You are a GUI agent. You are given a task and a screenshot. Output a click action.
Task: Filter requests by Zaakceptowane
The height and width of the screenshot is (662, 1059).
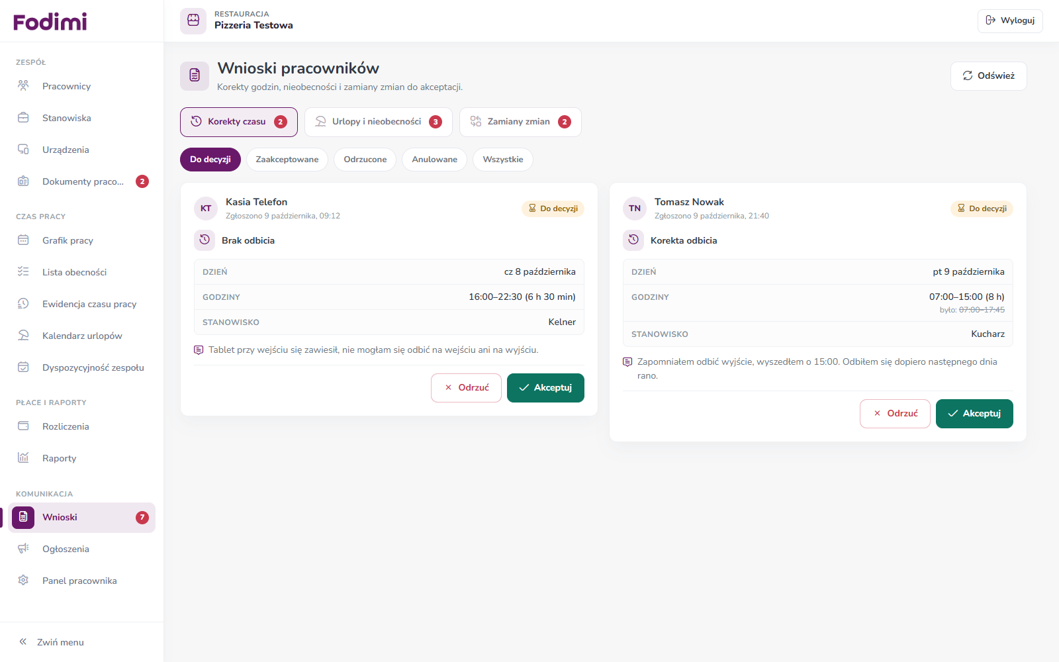click(287, 160)
